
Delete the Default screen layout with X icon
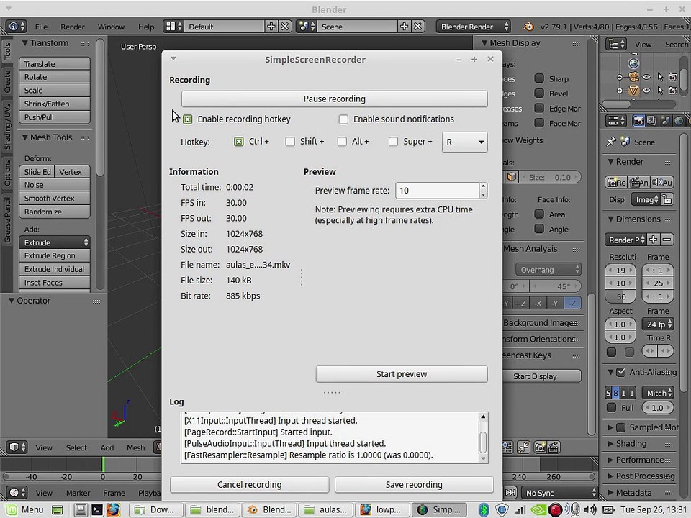(x=285, y=27)
